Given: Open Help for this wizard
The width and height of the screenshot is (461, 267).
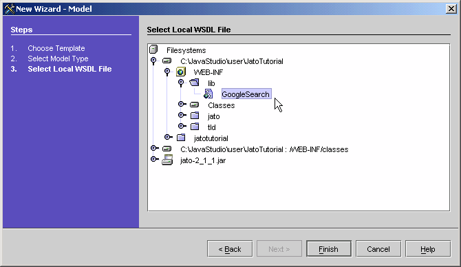Looking at the screenshot, I should click(428, 249).
